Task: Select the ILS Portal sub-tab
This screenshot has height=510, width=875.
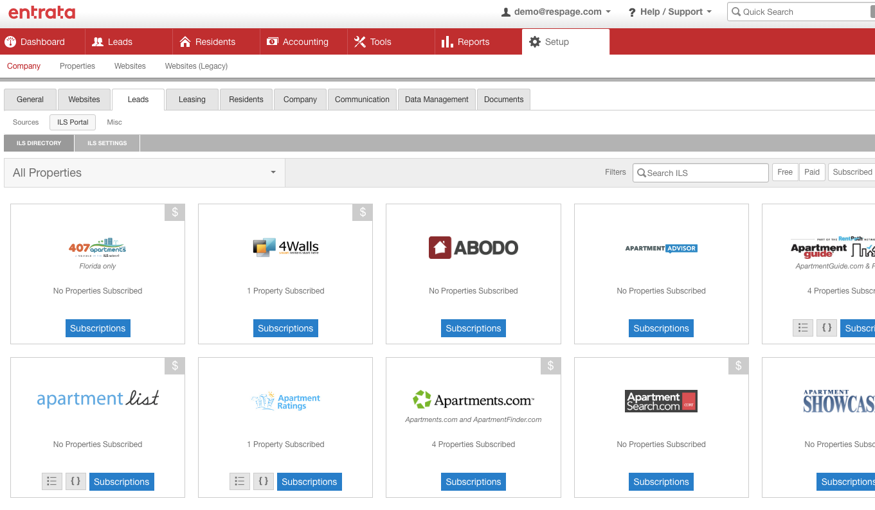Action: pyautogui.click(x=73, y=122)
